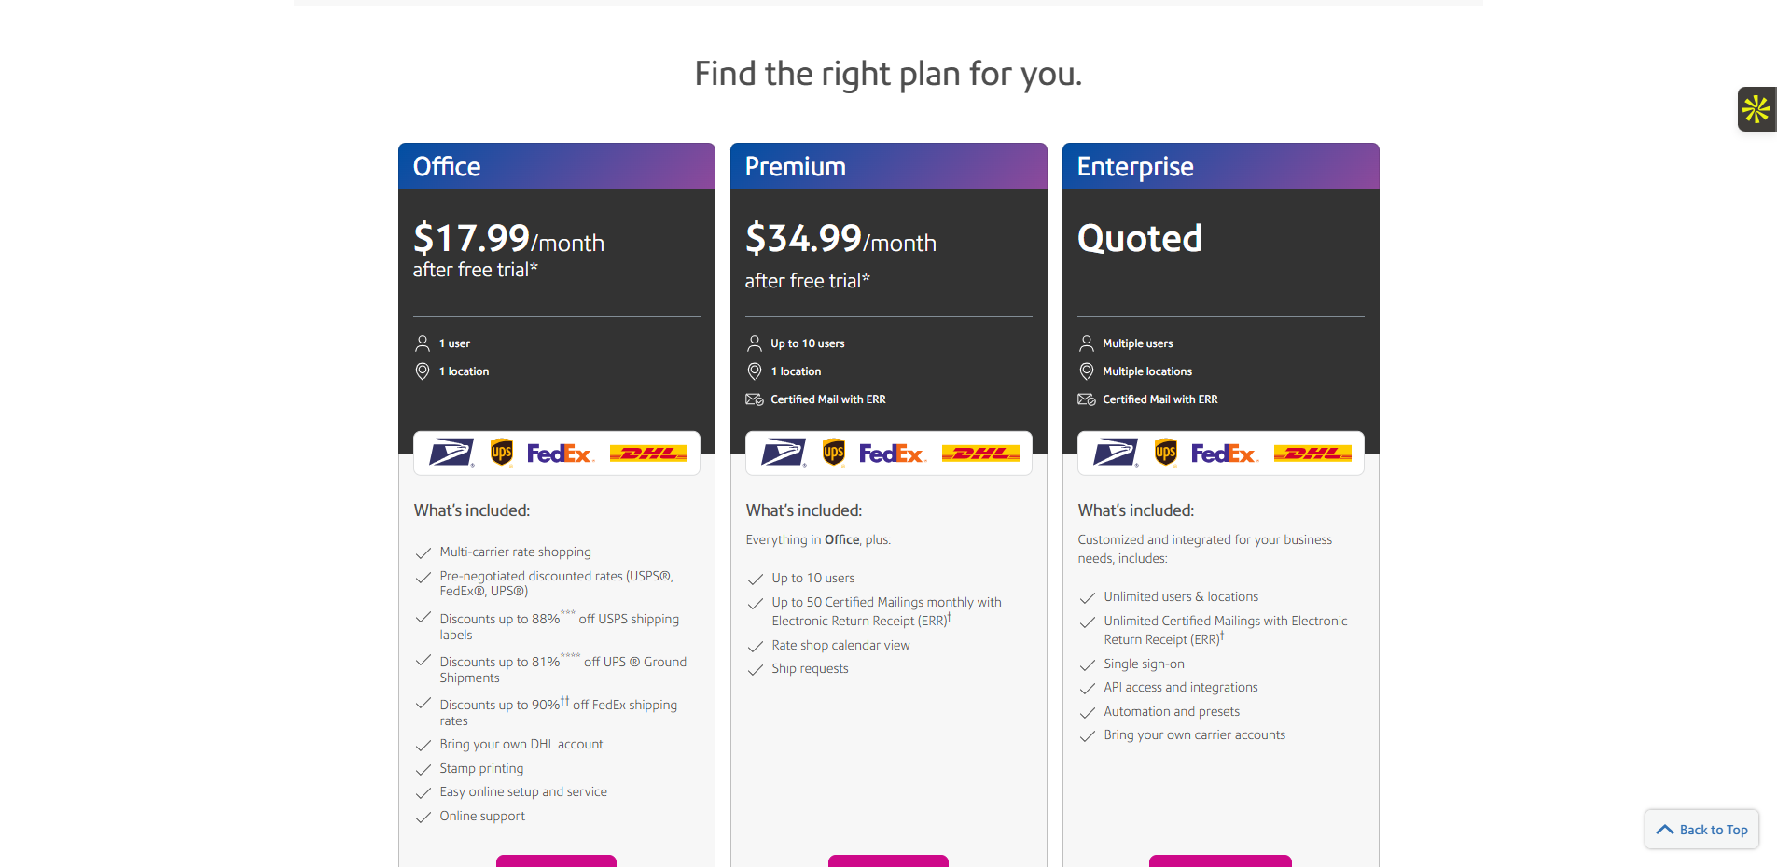Click the DHL logo in Premium plan
Screen dimensions: 1777x867
pyautogui.click(x=980, y=454)
